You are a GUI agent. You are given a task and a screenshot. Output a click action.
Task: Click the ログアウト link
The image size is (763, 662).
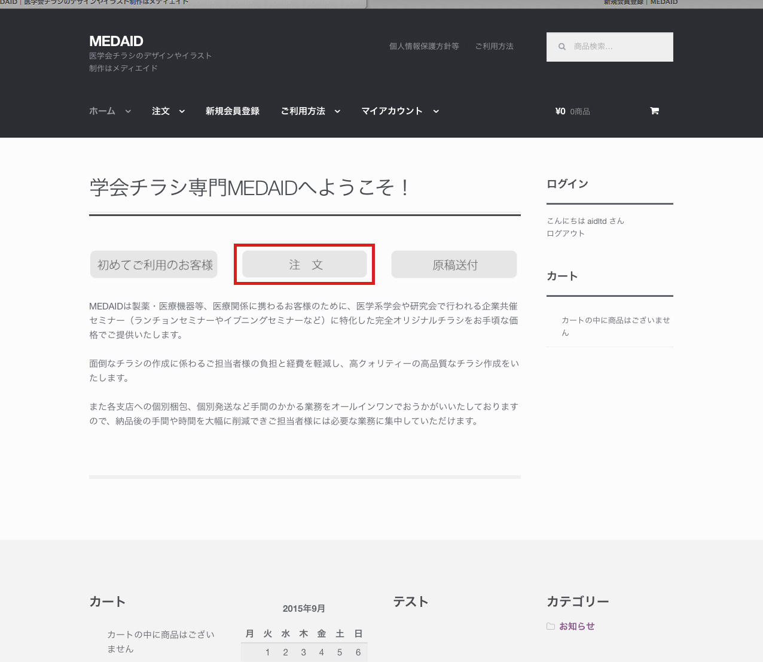(566, 233)
